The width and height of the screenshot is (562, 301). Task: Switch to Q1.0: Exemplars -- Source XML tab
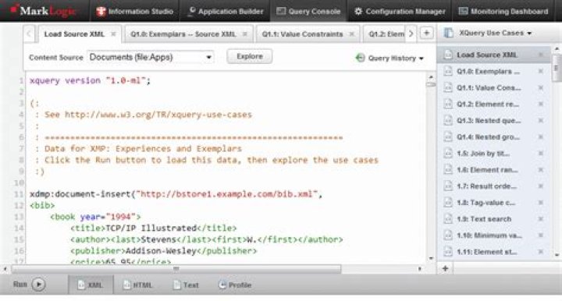click(183, 34)
